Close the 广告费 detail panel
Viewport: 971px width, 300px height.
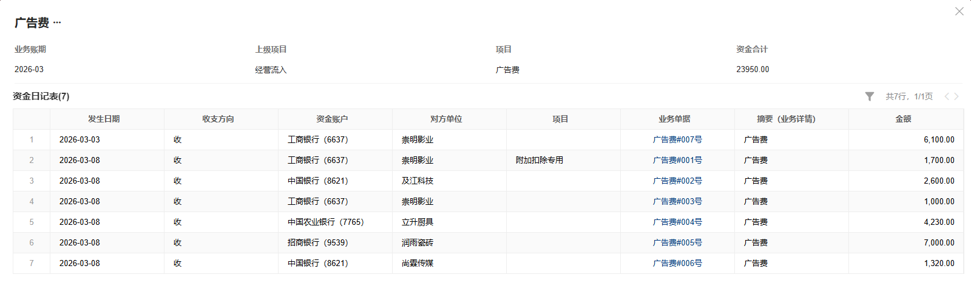pos(959,12)
